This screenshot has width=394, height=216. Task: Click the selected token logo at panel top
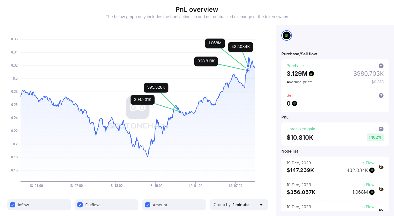tap(287, 36)
